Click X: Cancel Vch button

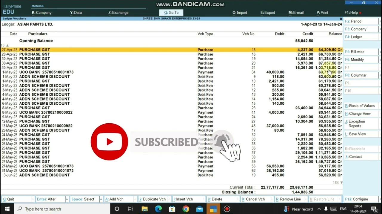(255, 199)
